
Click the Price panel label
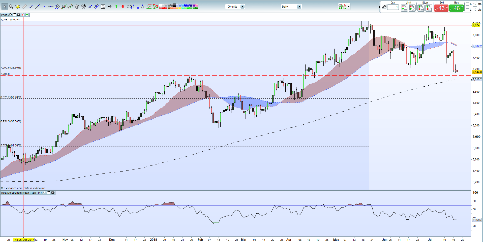pyautogui.click(x=4, y=15)
